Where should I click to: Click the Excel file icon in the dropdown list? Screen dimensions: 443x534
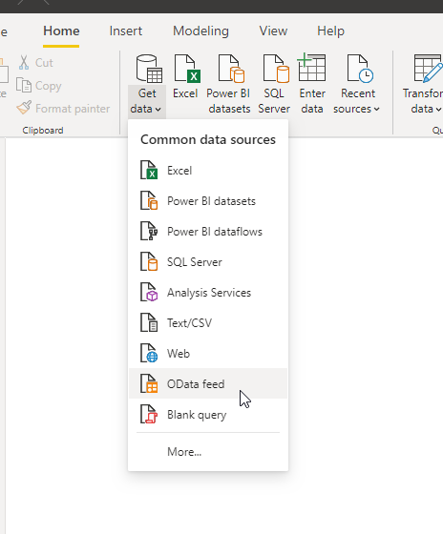(149, 170)
